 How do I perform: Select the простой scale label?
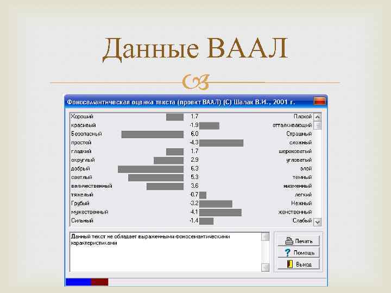(81, 143)
